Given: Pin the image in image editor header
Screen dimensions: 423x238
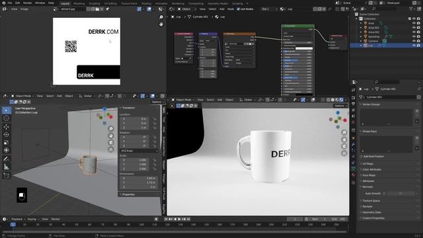Looking at the screenshot, I should pyautogui.click(x=107, y=9).
